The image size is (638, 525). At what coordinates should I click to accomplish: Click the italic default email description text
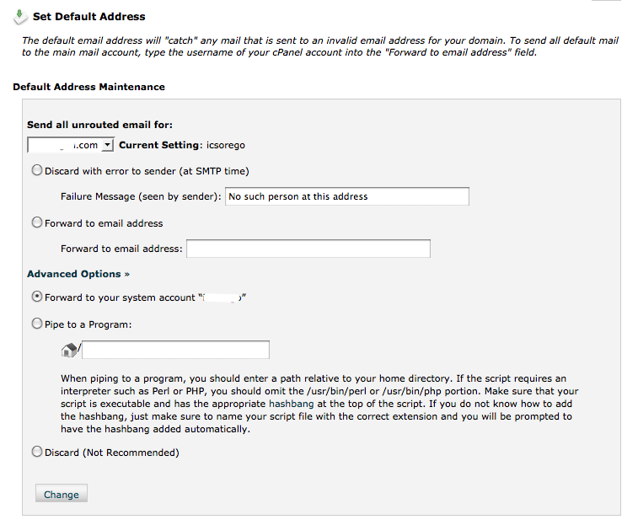tap(320, 46)
